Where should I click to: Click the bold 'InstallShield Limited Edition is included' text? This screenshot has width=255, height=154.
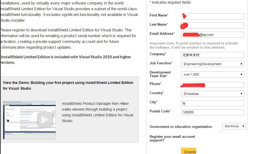[x=66, y=60]
